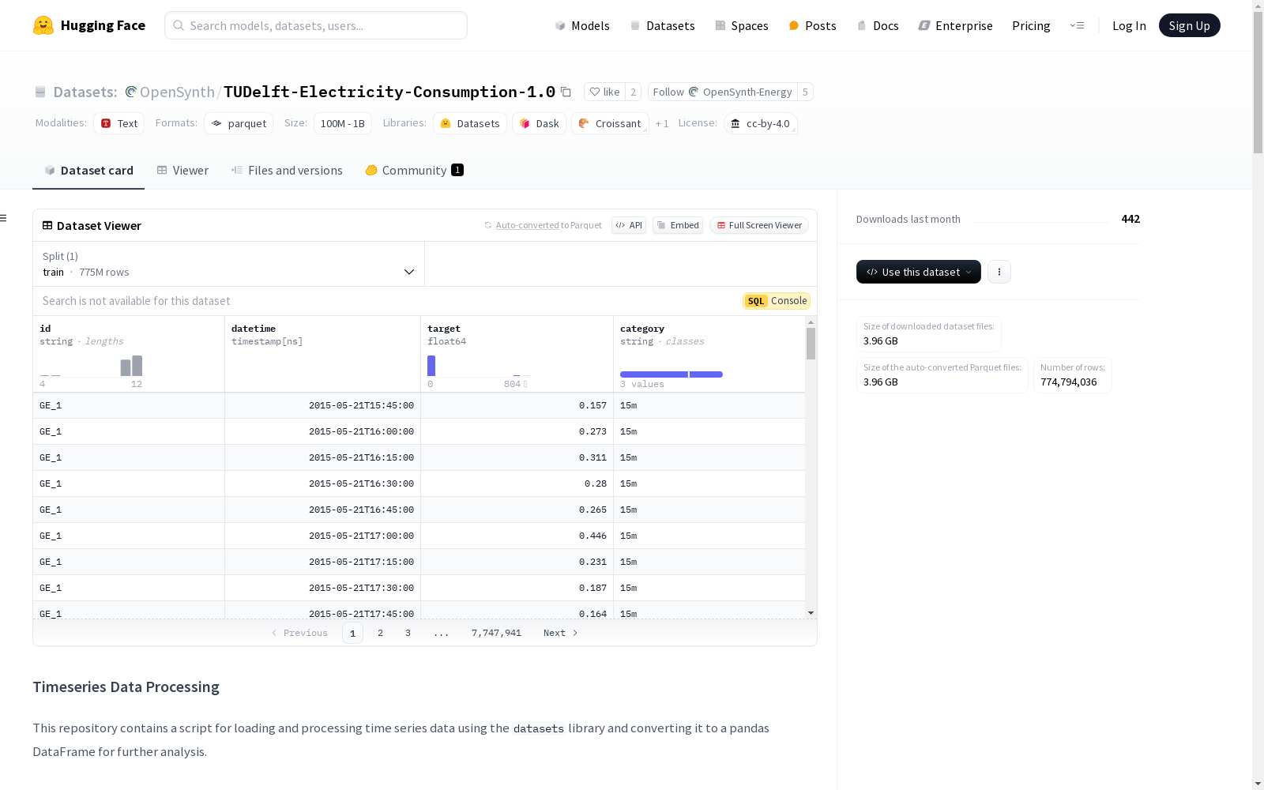Image resolution: width=1264 pixels, height=790 pixels.
Task: Click target value 0.446
Action: point(592,536)
